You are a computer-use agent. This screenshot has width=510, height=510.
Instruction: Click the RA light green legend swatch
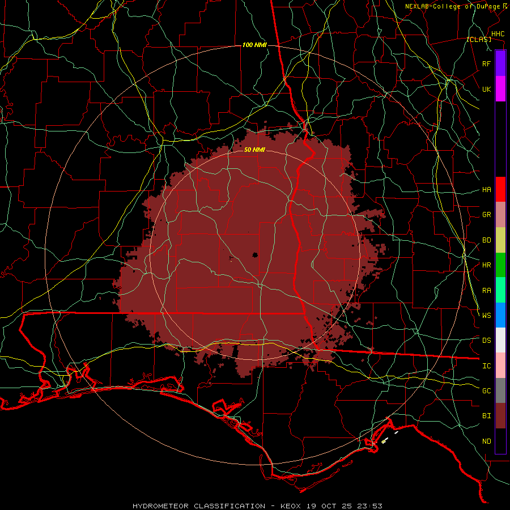(500, 290)
